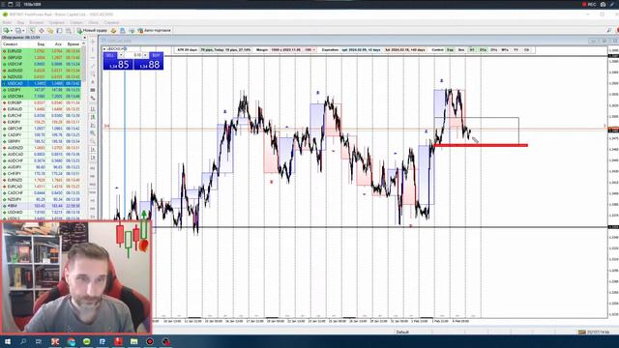619x348 pixels.
Task: Toggle the Авто-торговля button
Action: 155,30
